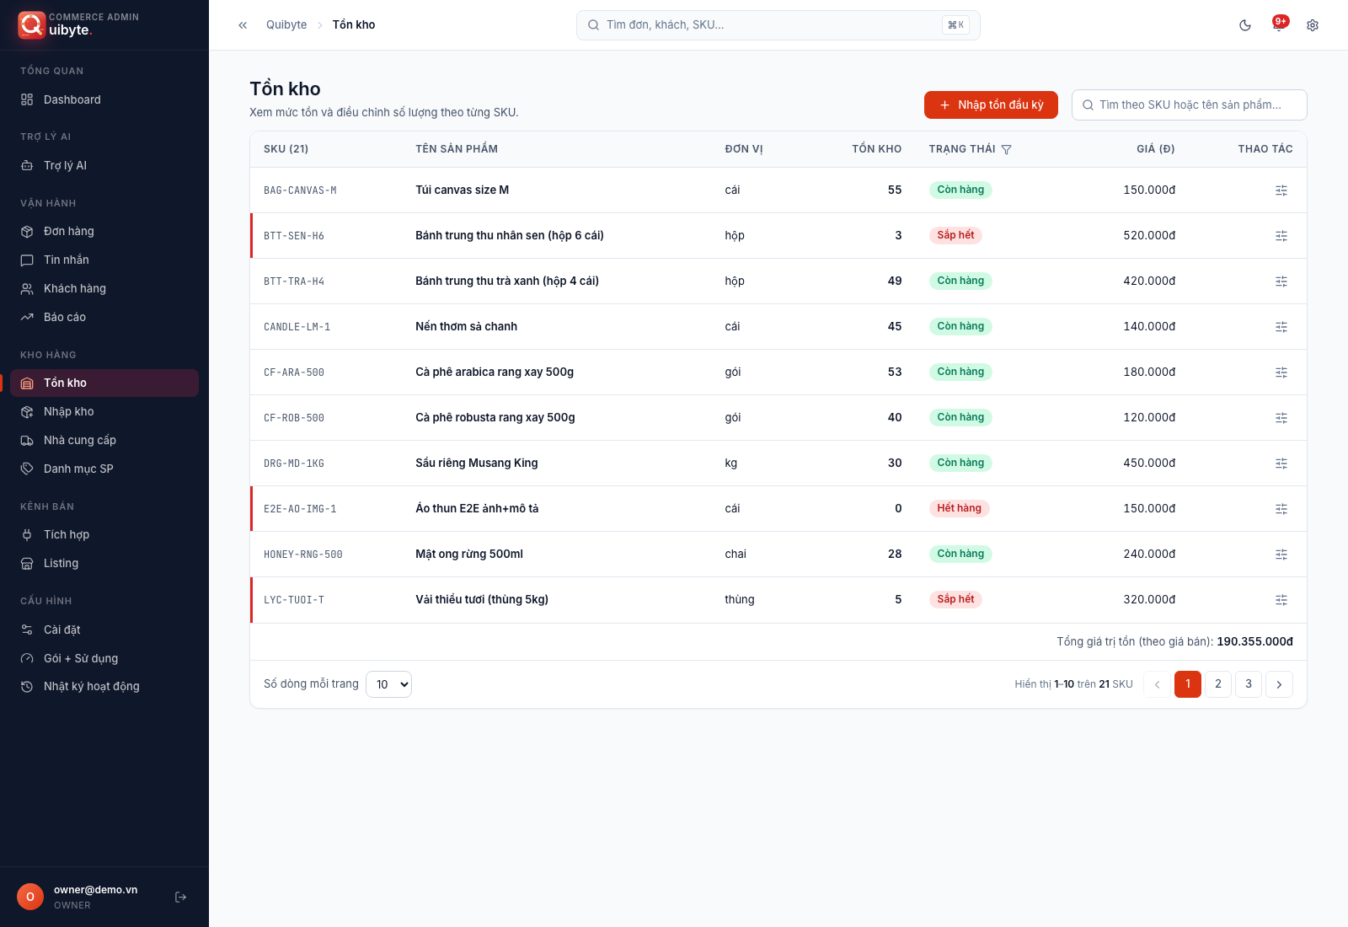Collapse sidebar with the double chevron icon

tap(243, 25)
